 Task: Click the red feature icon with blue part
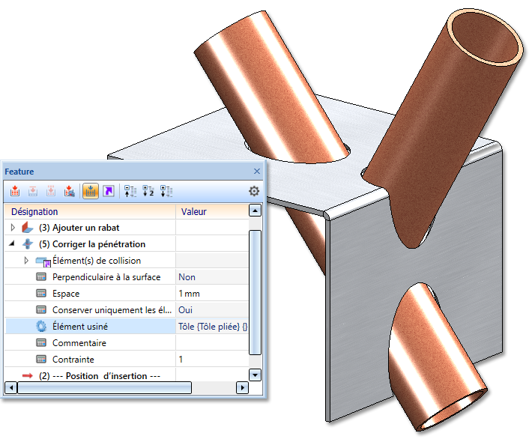(x=69, y=191)
